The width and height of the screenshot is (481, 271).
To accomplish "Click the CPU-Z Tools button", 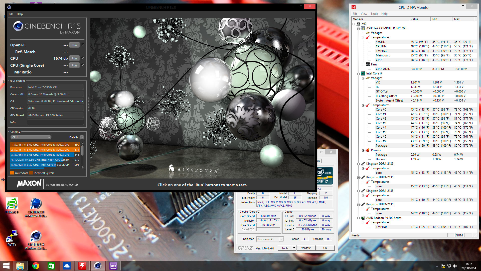I will 285,248.
